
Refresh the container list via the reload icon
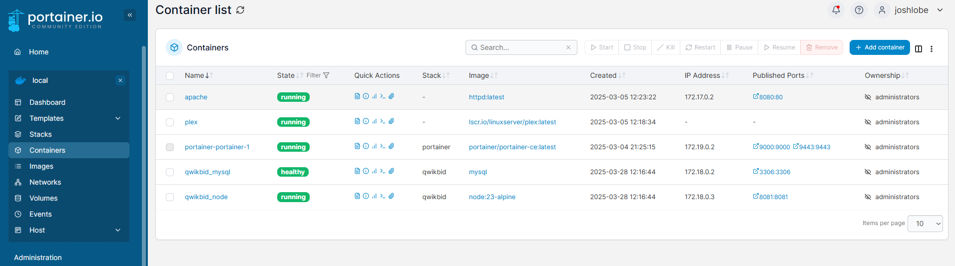point(240,10)
